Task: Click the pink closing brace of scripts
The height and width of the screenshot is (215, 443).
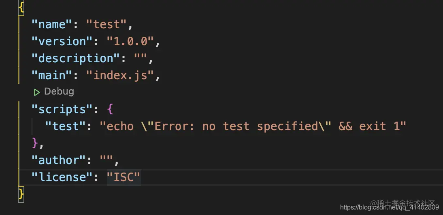Action: tap(35, 143)
